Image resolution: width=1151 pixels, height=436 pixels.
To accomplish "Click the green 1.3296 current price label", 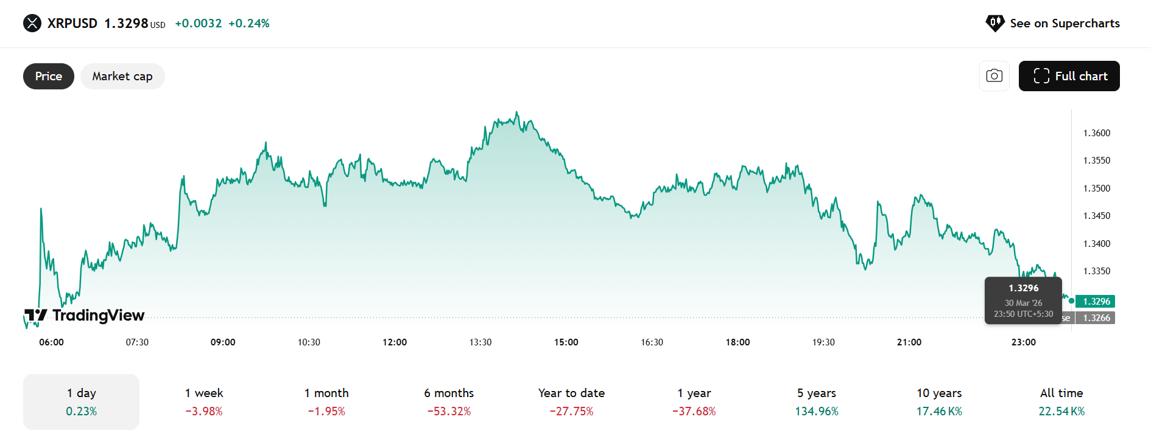I will (x=1096, y=301).
